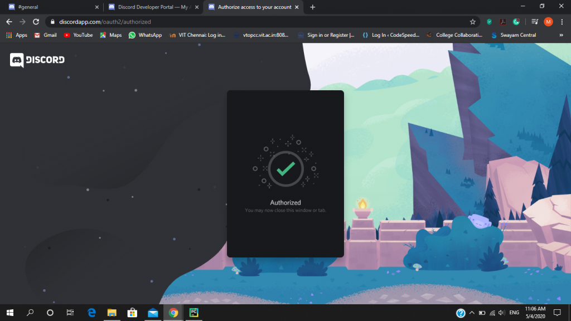
Task: Open the media control icon in the toolbar
Action: click(x=534, y=22)
